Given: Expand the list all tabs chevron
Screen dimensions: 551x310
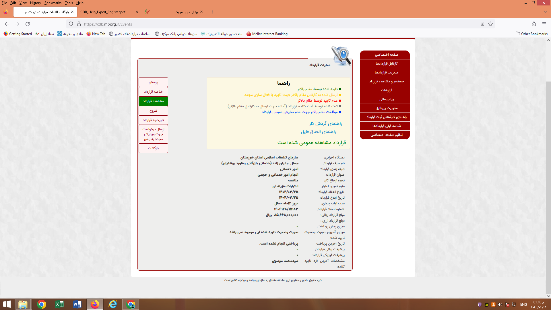Looking at the screenshot, I should [x=545, y=12].
